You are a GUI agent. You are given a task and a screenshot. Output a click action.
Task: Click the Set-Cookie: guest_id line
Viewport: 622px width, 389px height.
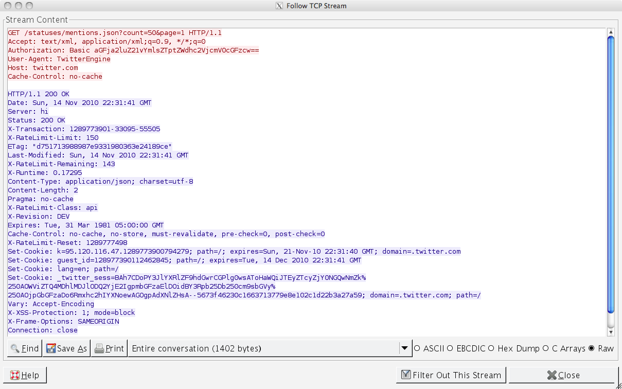[185, 260]
